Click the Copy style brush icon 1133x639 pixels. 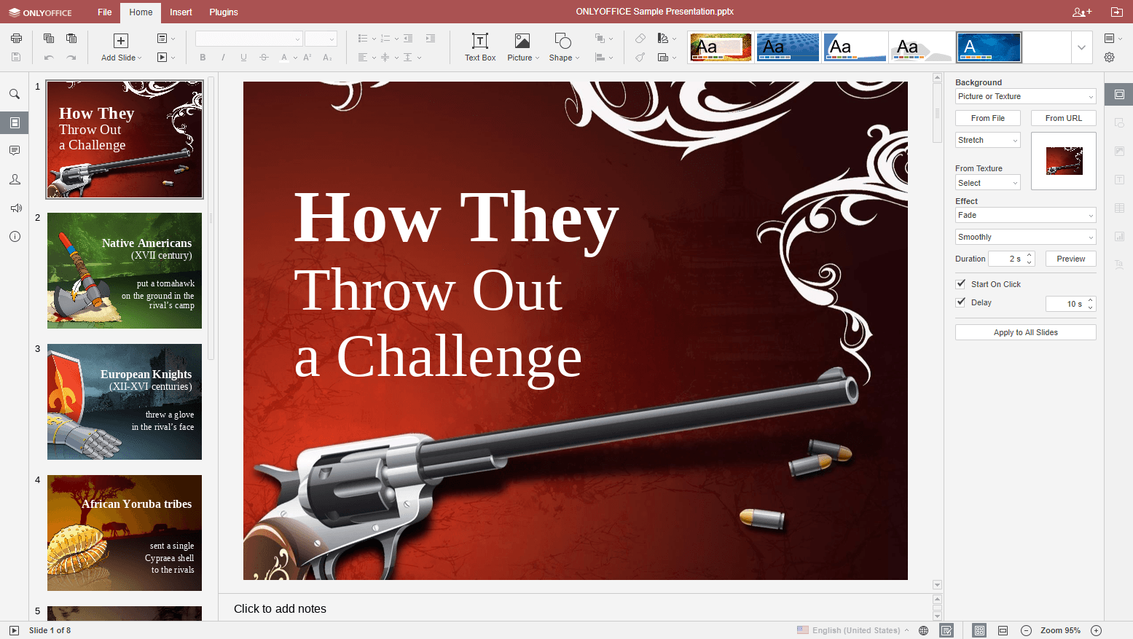[x=640, y=57]
